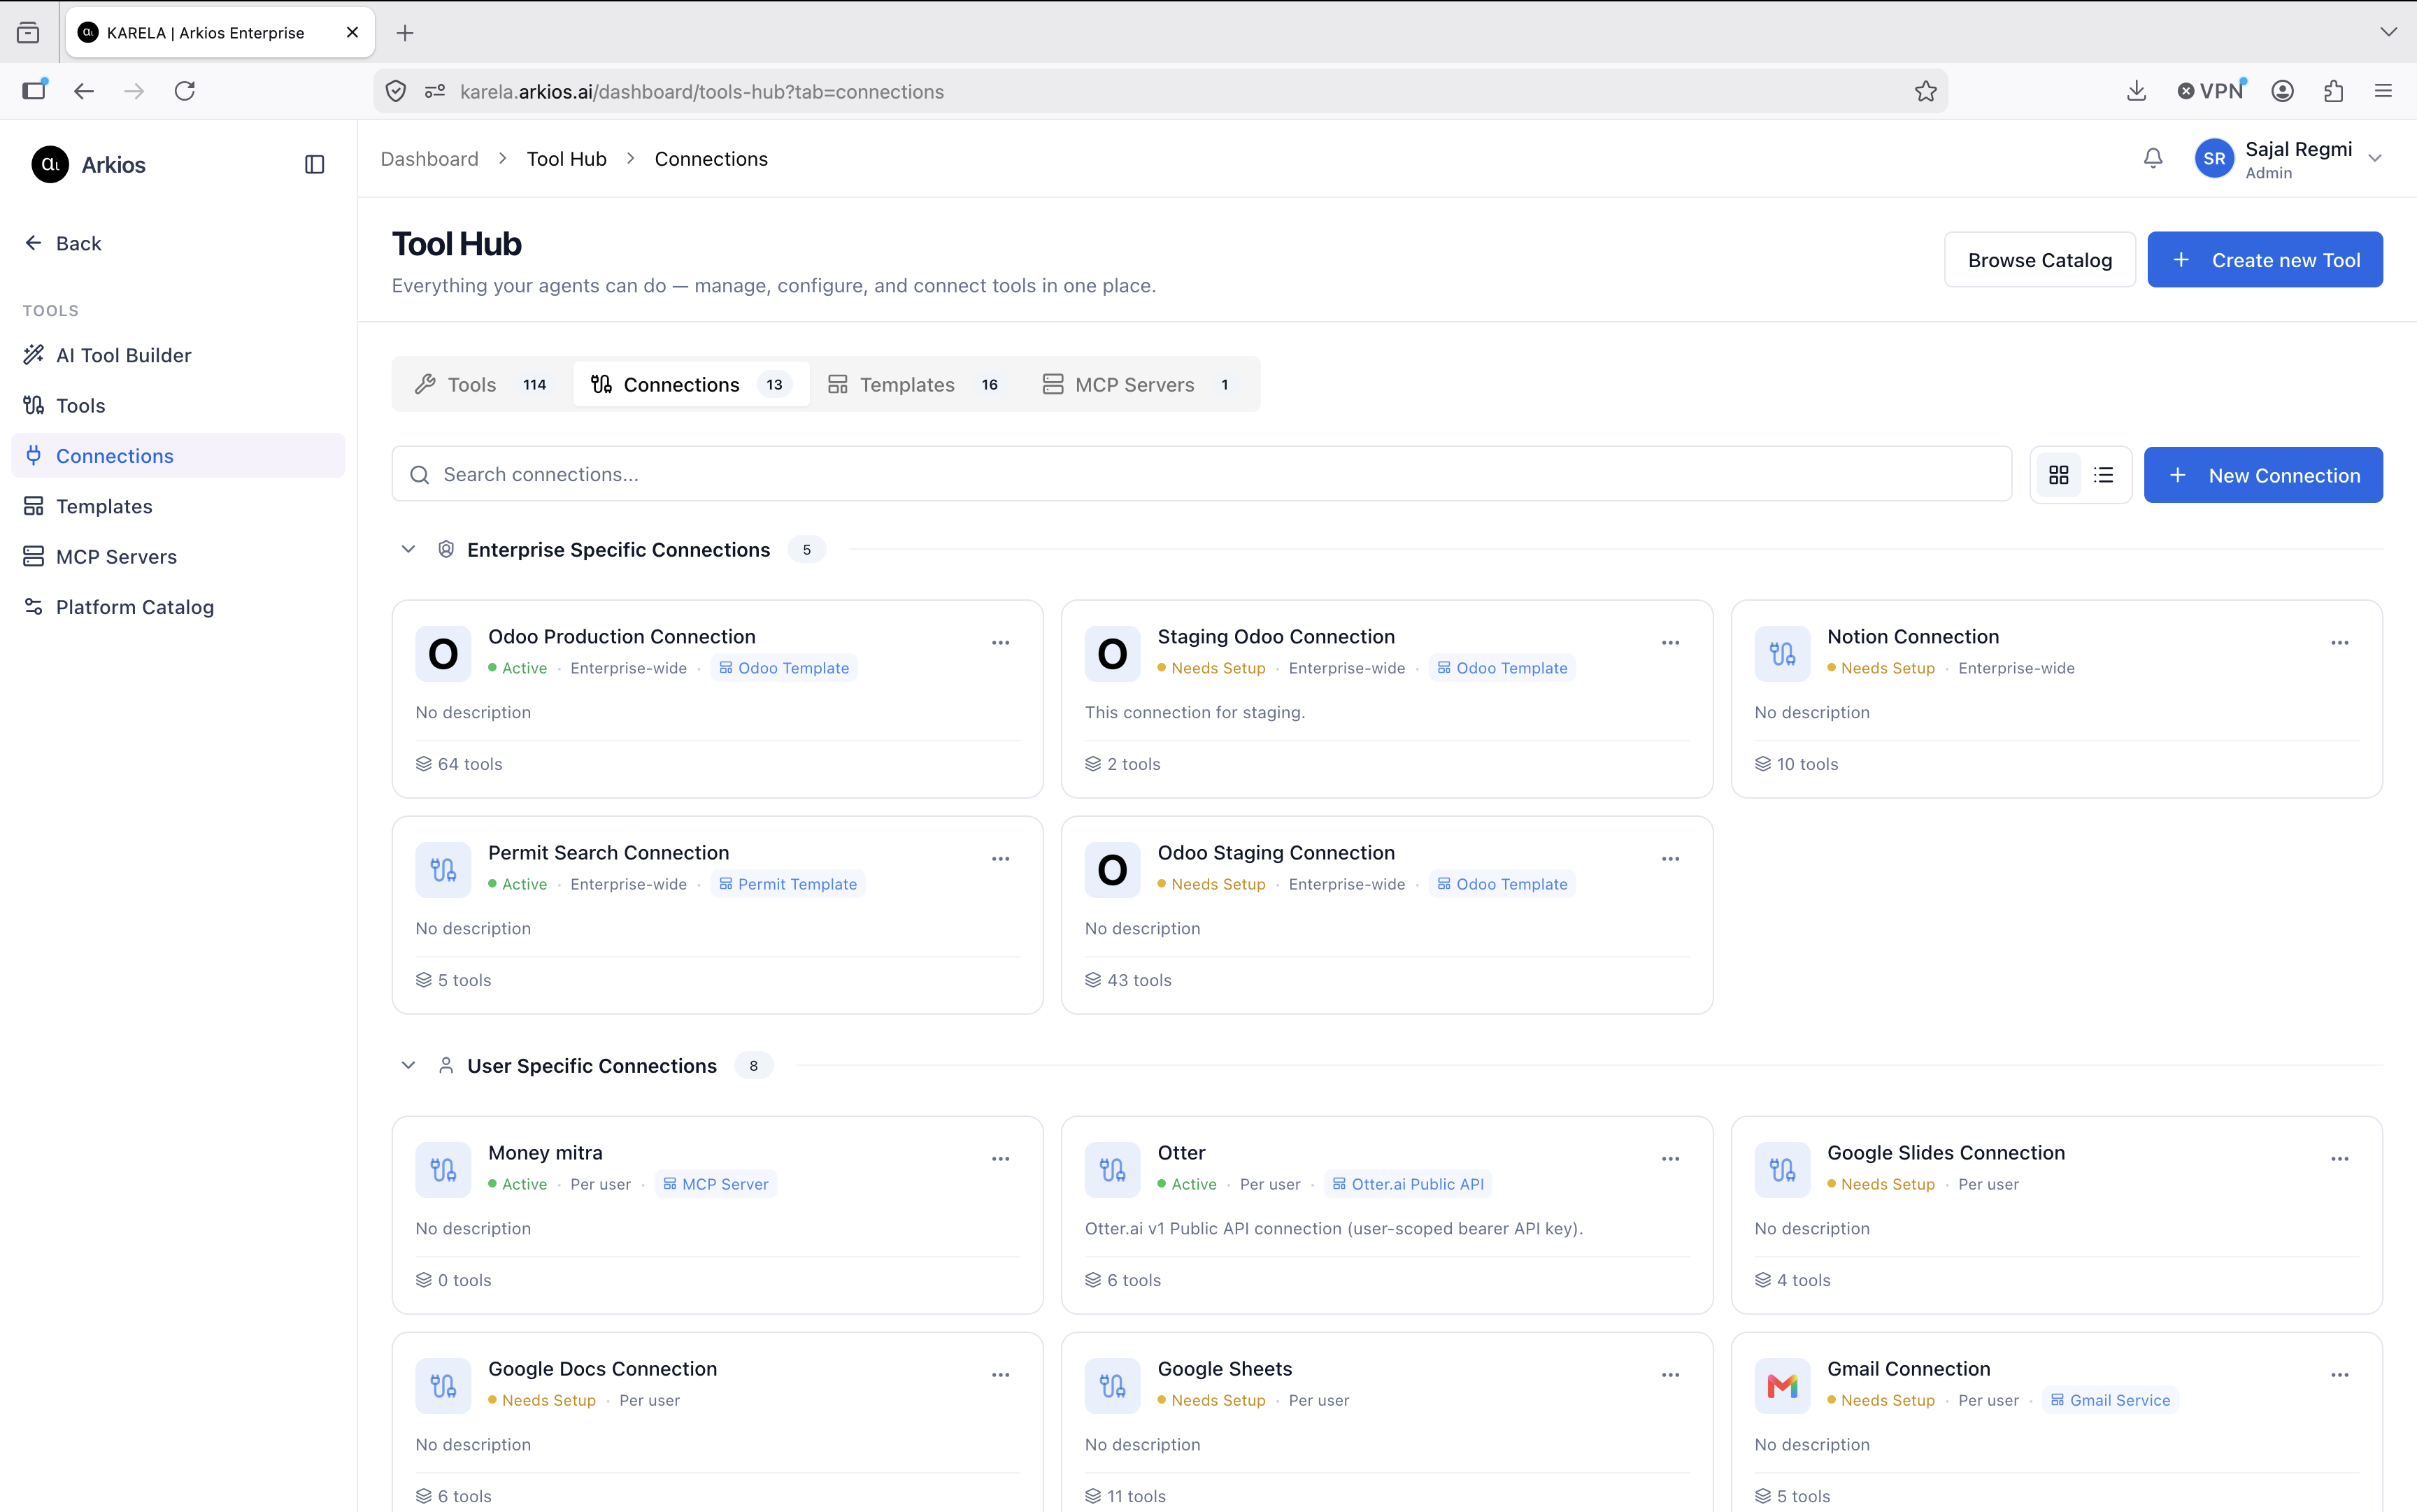Screen dimensions: 2417x1512
Task: Click the Odoo Production Connection logo
Action: pyautogui.click(x=443, y=654)
